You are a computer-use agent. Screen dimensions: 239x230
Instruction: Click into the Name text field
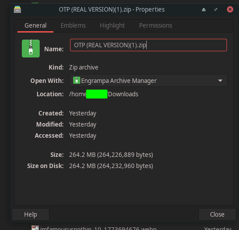pos(148,45)
